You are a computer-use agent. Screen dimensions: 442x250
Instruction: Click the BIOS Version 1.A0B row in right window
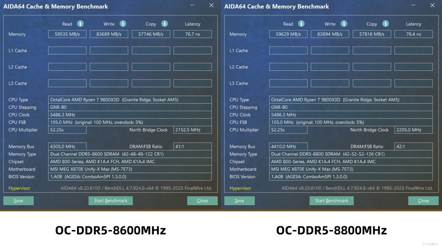pos(351,177)
